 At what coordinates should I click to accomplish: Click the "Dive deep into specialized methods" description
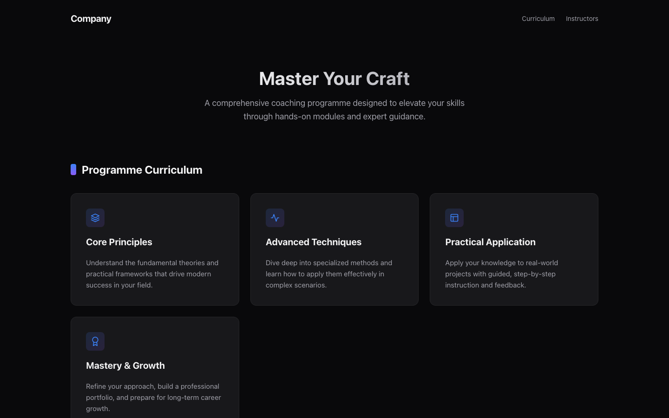tap(329, 274)
